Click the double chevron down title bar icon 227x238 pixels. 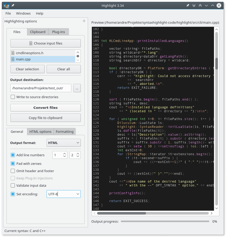pyautogui.click(x=194, y=6)
